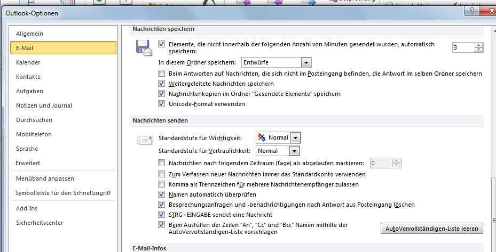Open the Kontakte options category

pyautogui.click(x=63, y=77)
